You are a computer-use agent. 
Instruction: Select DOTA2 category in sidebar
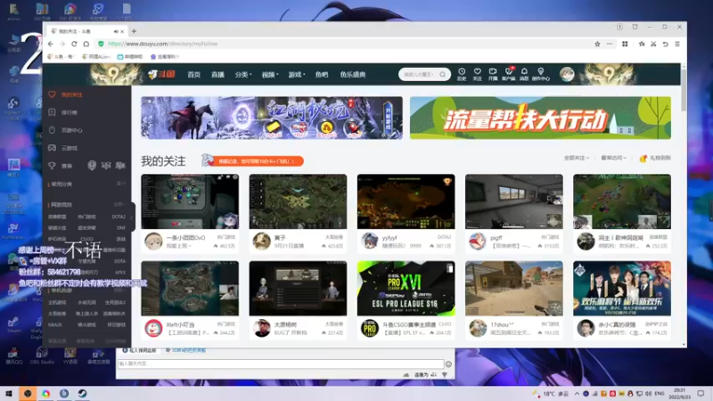(x=119, y=217)
